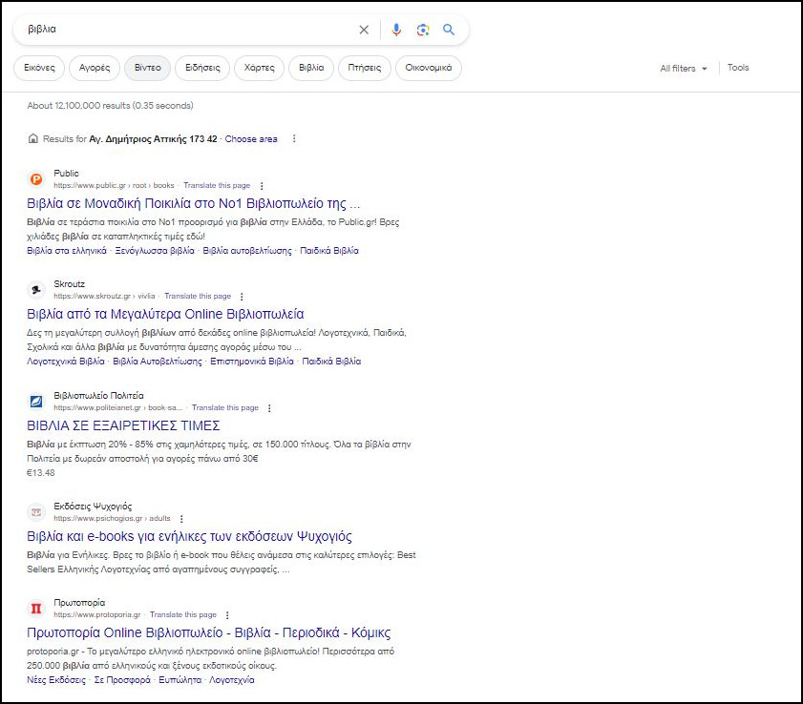This screenshot has width=803, height=704.
Task: Switch to the Βιβλία filter chip
Action: click(311, 68)
